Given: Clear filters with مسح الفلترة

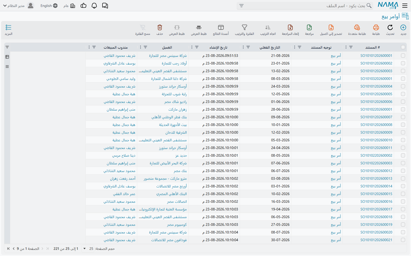Looking at the screenshot, I should point(143,30).
